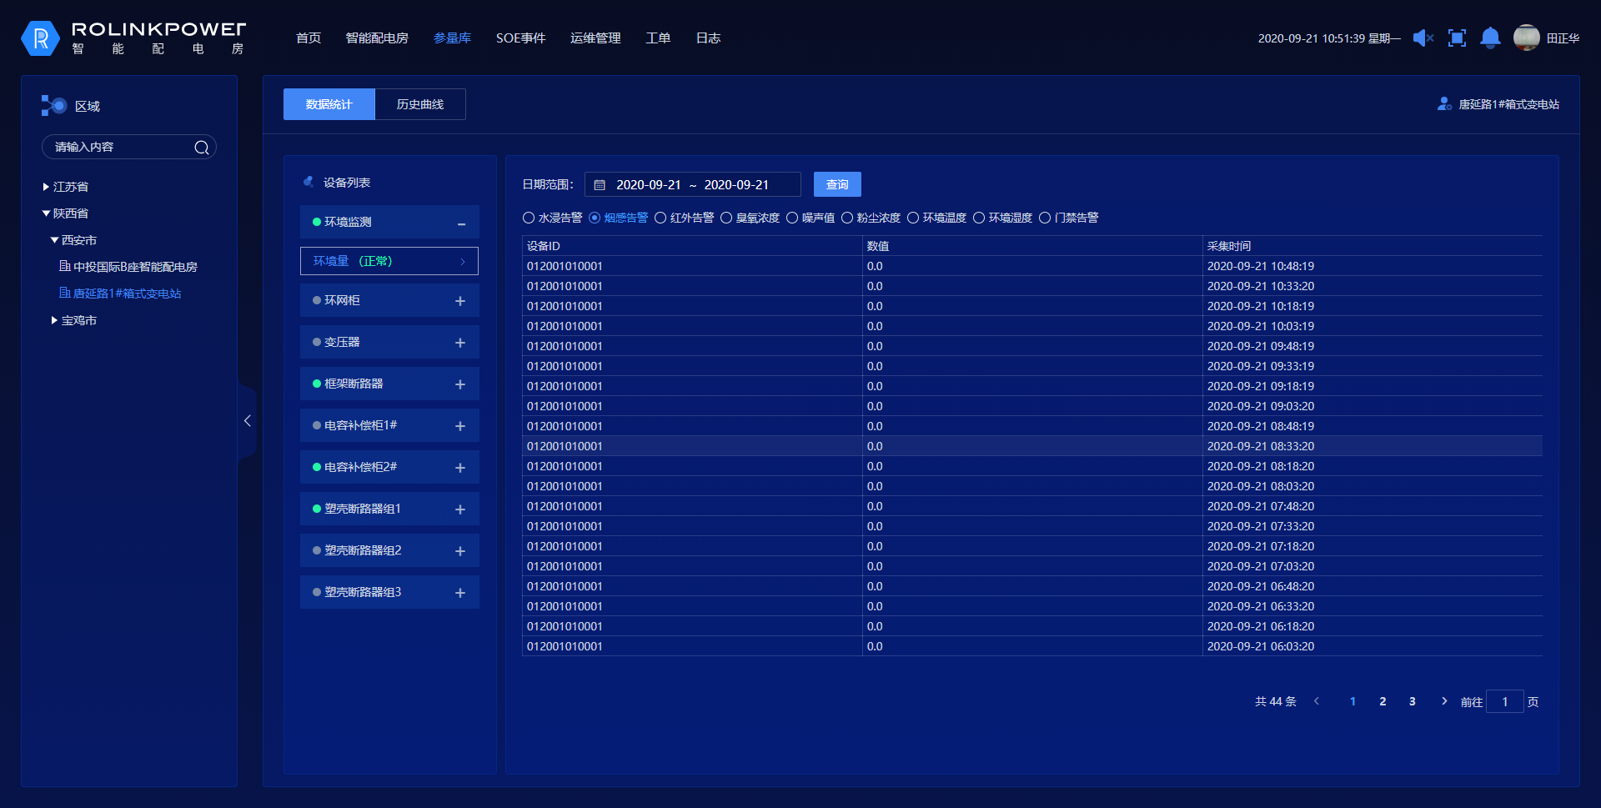Collapse the sidebar with the arrow handle
Viewport: 1601px width, 808px height.
point(247,421)
